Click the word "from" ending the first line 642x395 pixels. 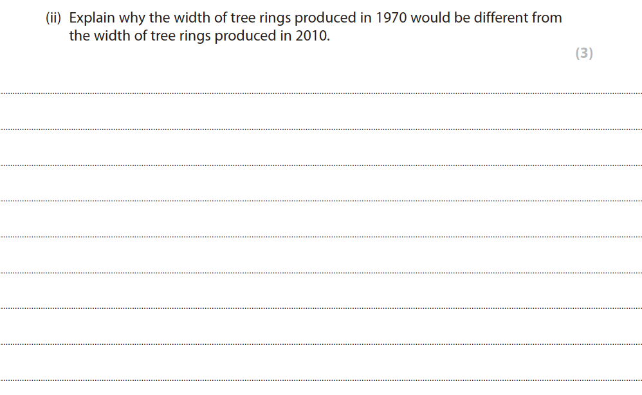point(547,18)
